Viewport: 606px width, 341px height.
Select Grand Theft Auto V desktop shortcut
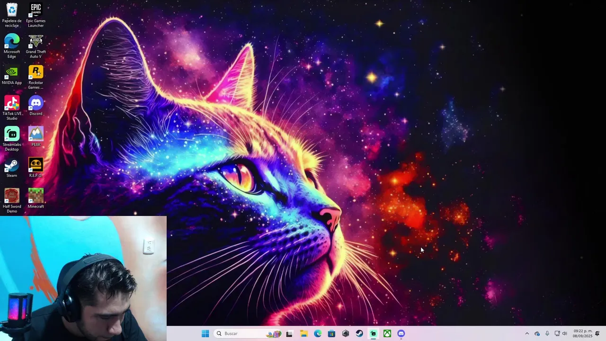pyautogui.click(x=36, y=46)
